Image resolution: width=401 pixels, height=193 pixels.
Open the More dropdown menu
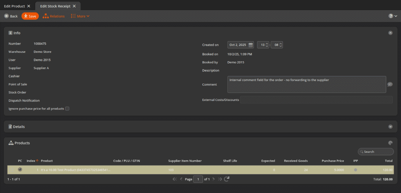80,16
